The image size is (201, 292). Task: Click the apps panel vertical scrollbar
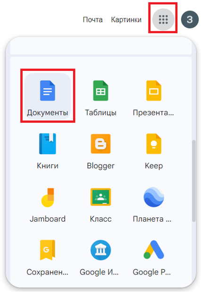coord(194,181)
